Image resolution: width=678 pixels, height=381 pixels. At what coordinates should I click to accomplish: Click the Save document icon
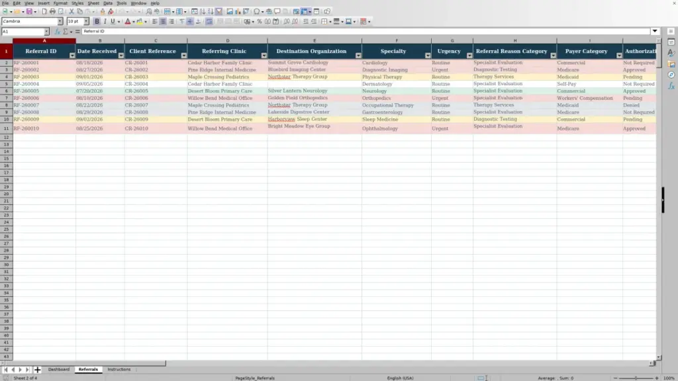click(x=29, y=12)
